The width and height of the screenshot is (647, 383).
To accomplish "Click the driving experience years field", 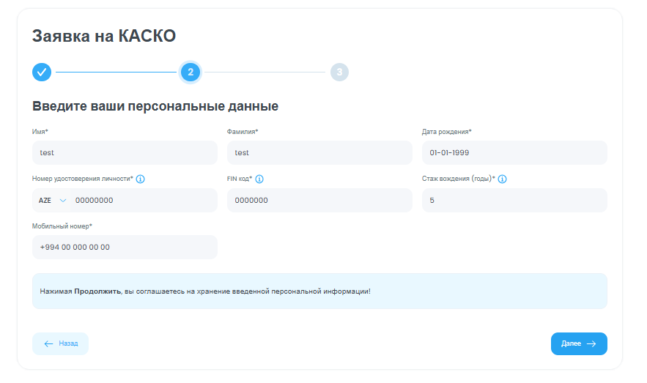I will [x=514, y=200].
